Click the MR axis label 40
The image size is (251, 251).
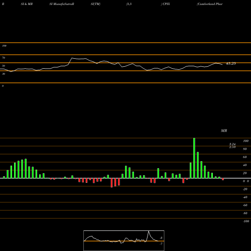click(245, 165)
